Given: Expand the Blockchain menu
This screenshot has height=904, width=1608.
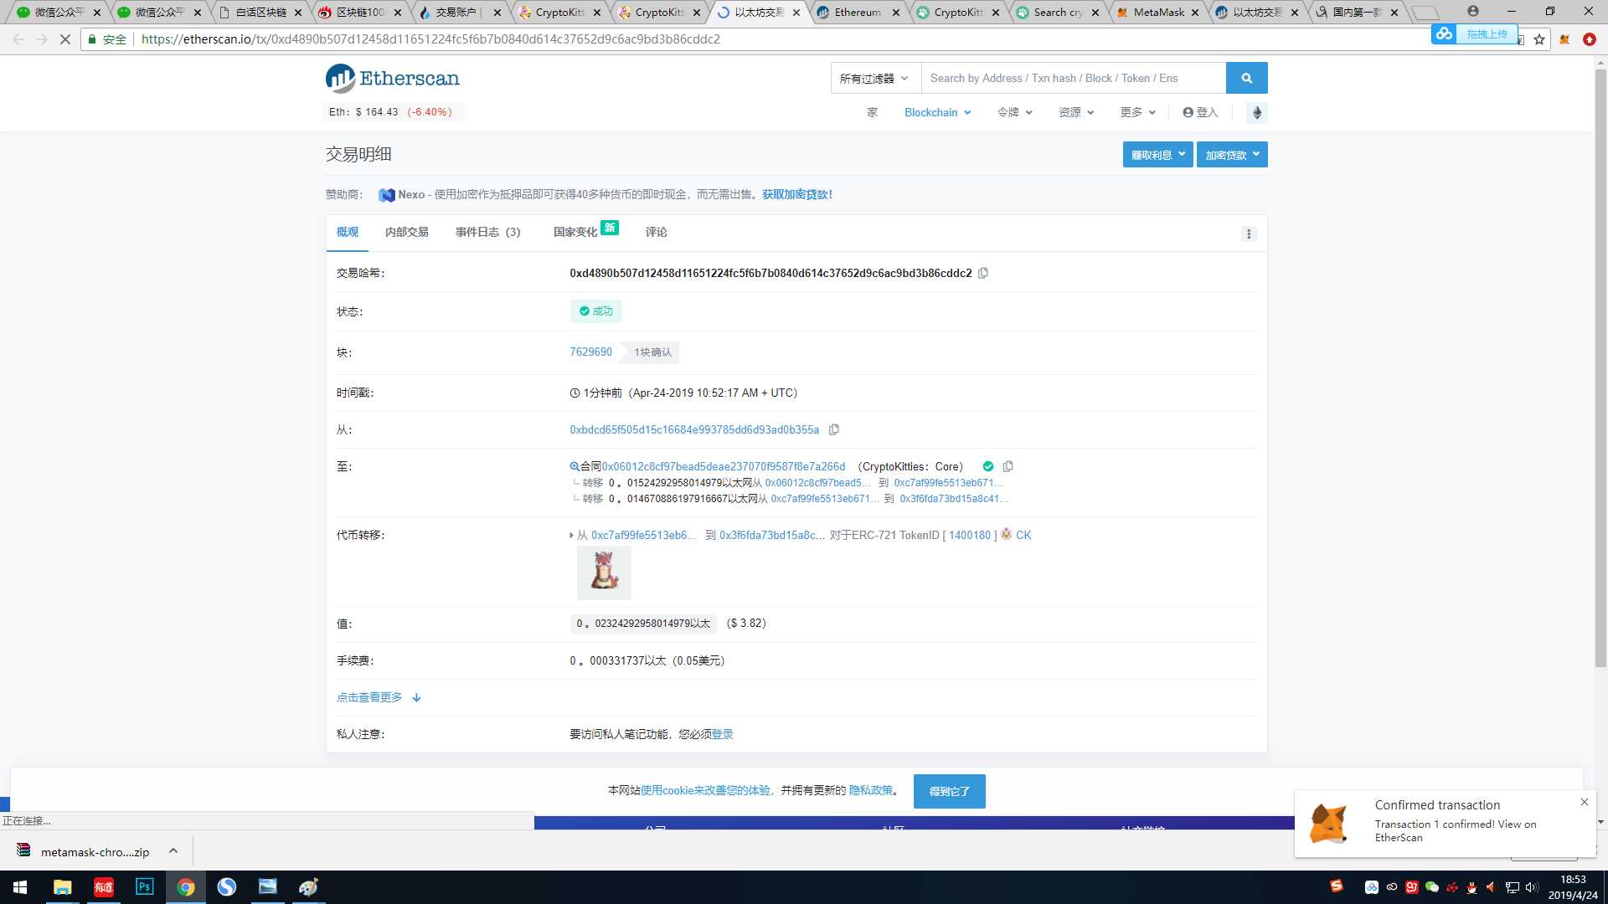Looking at the screenshot, I should [937, 112].
